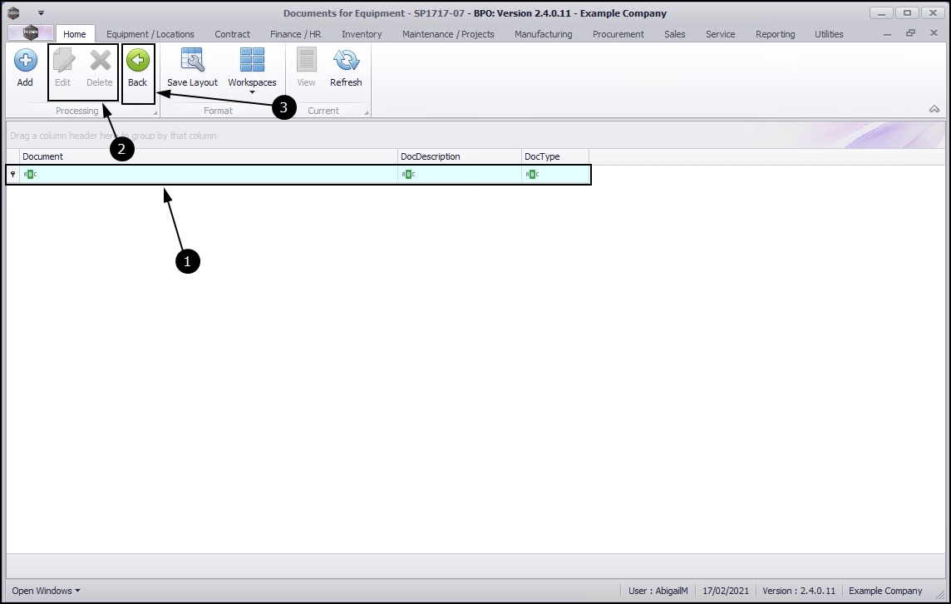Open the Current group dialog launcher
This screenshot has height=604, width=951.
[x=366, y=113]
